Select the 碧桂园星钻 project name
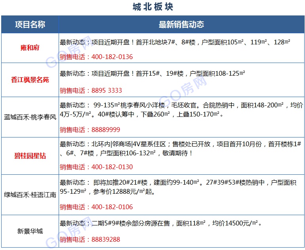Image resolution: width=305 pixels, height=250 pixels. coord(30,156)
